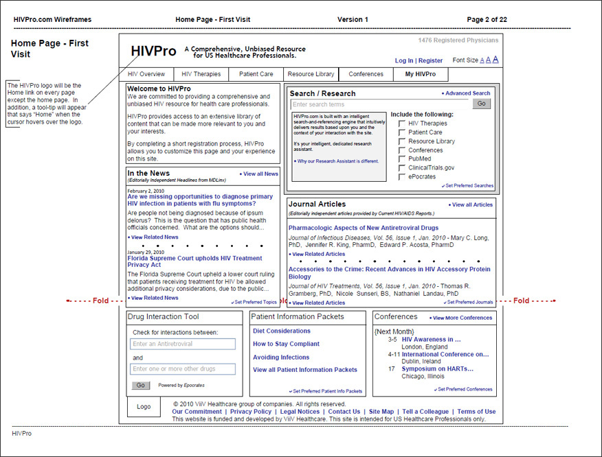Open Diet Considerations packet
Screen dimensions: 602x457
[282, 331]
